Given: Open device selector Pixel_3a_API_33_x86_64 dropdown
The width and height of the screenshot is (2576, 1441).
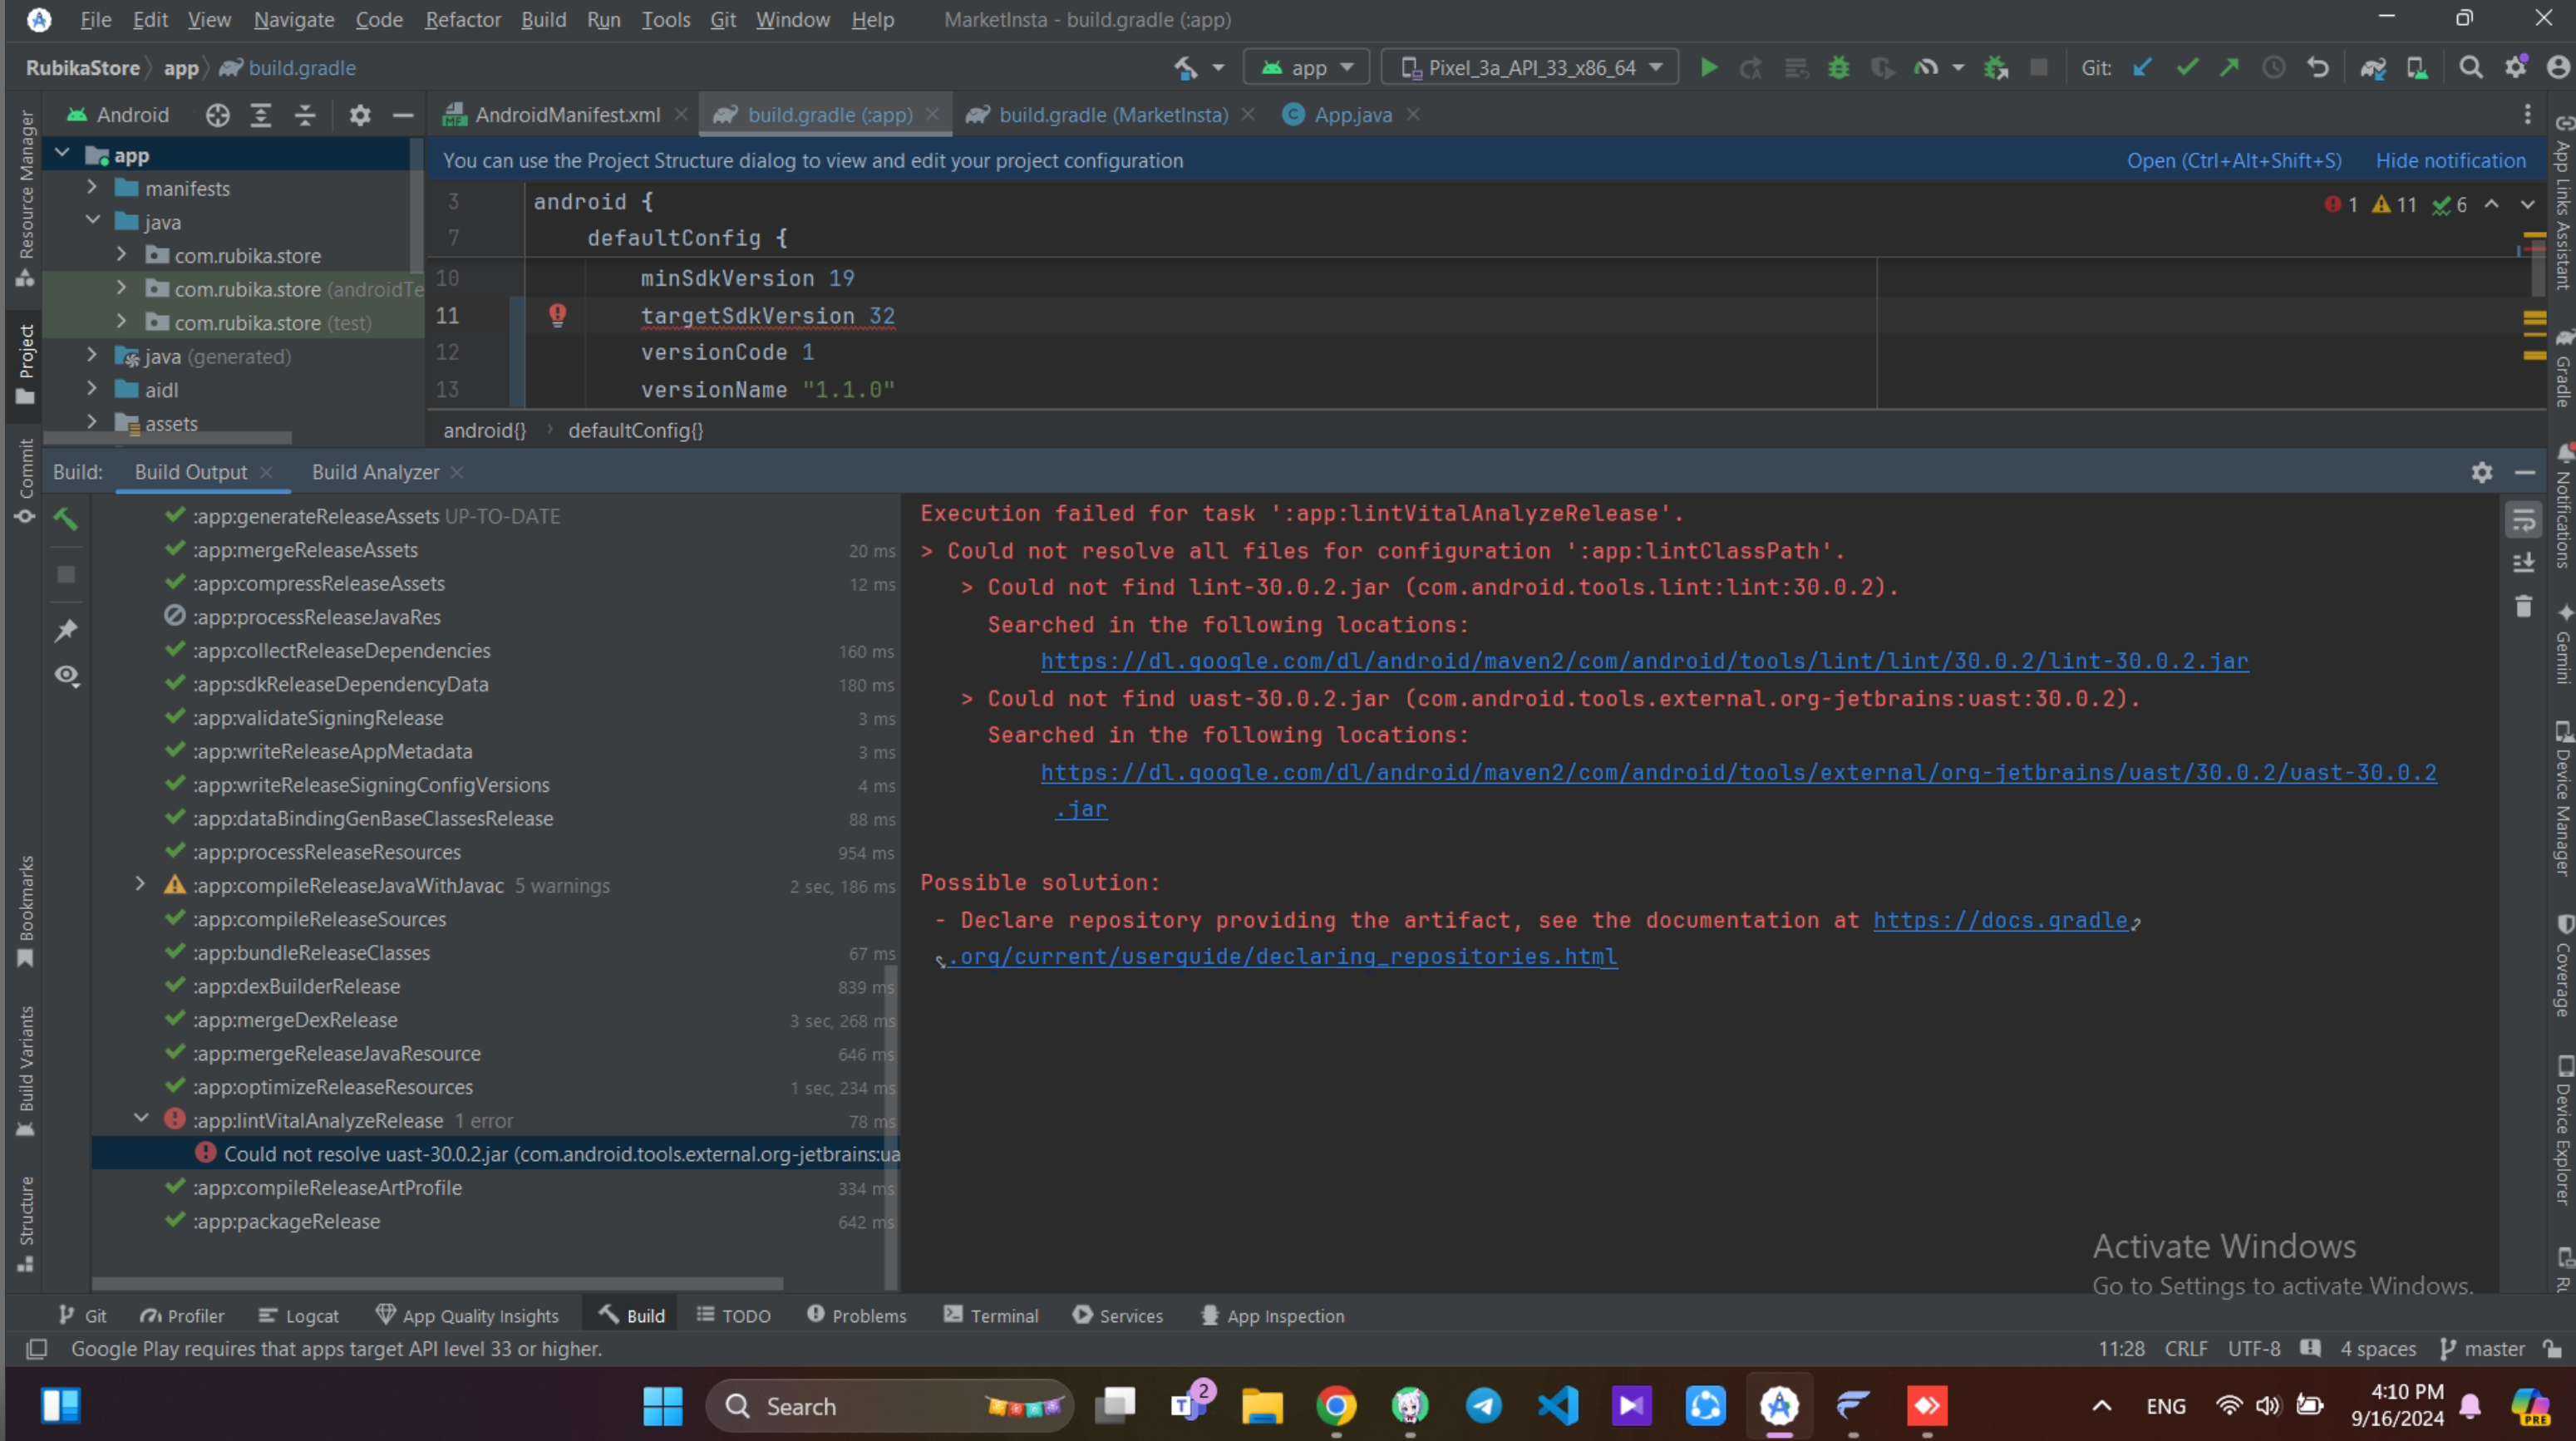Looking at the screenshot, I should [1530, 67].
